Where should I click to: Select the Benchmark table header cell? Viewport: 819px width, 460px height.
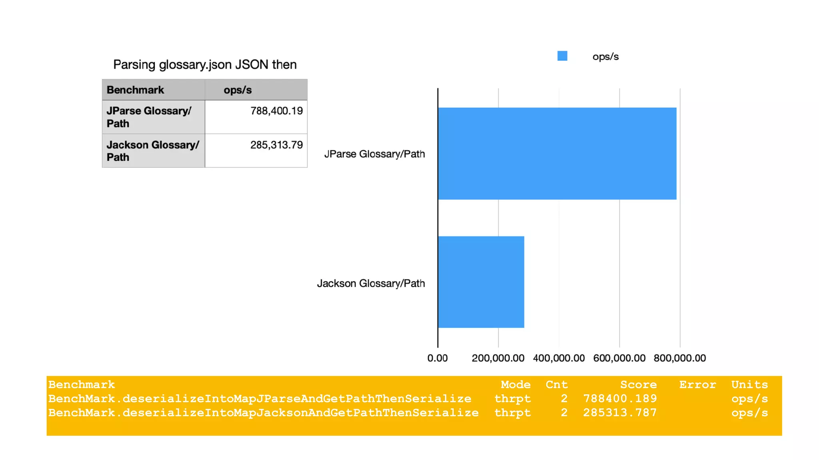coord(153,90)
